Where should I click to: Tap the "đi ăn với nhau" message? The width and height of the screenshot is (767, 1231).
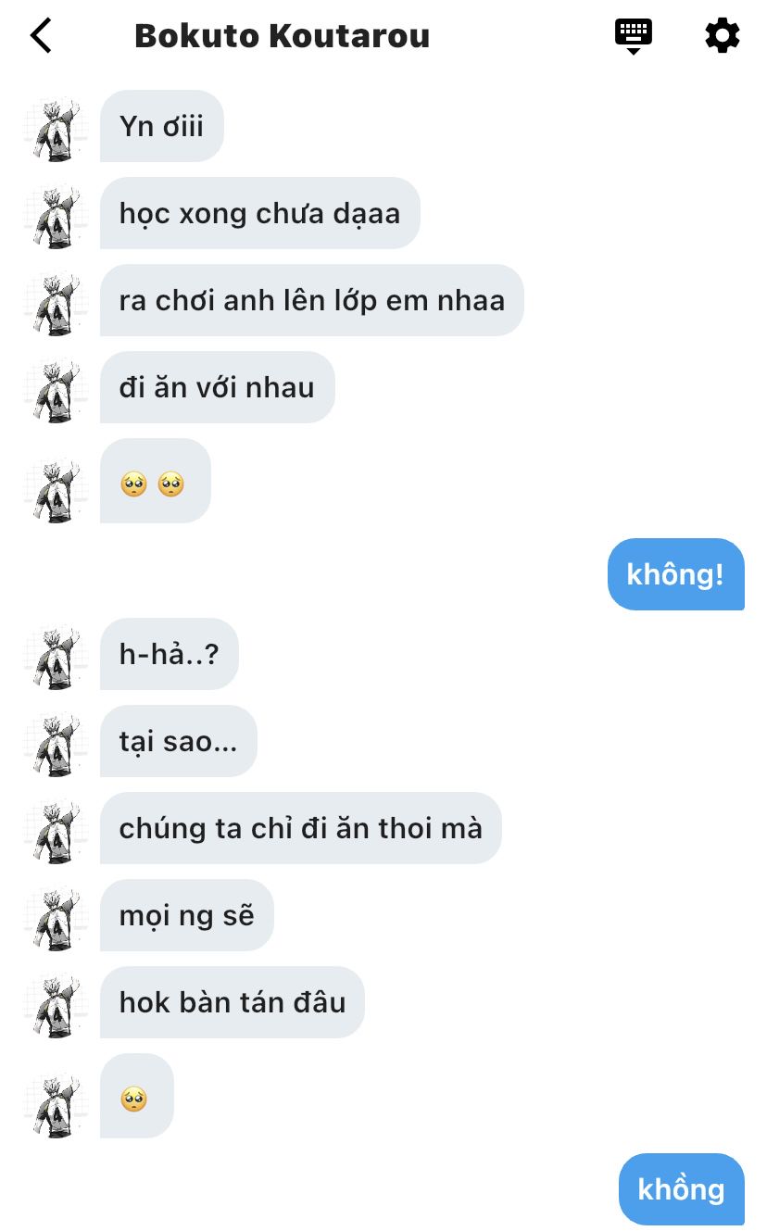[x=218, y=387]
